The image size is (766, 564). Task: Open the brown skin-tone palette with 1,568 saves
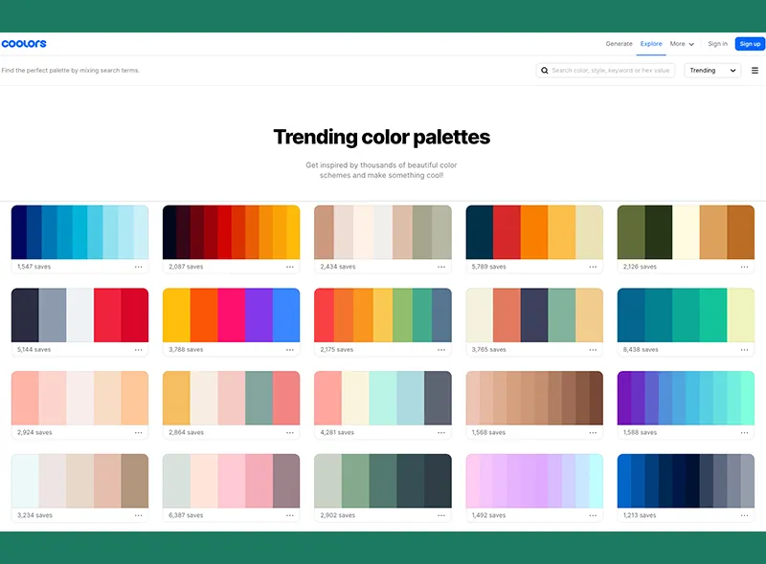(534, 397)
